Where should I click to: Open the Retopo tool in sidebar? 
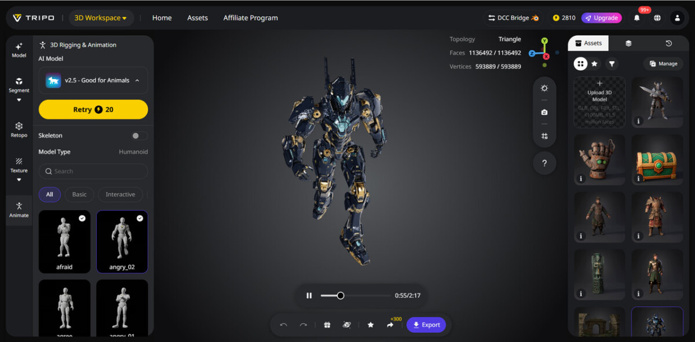(19, 129)
